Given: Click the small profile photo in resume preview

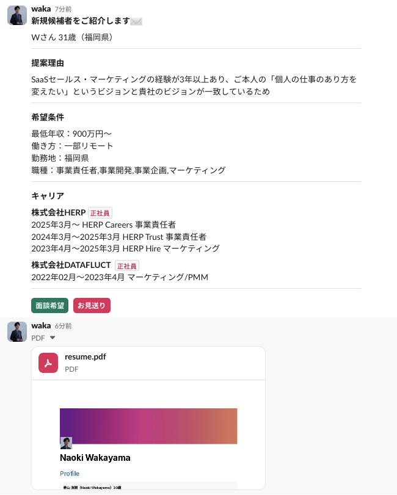Looking at the screenshot, I should [66, 443].
